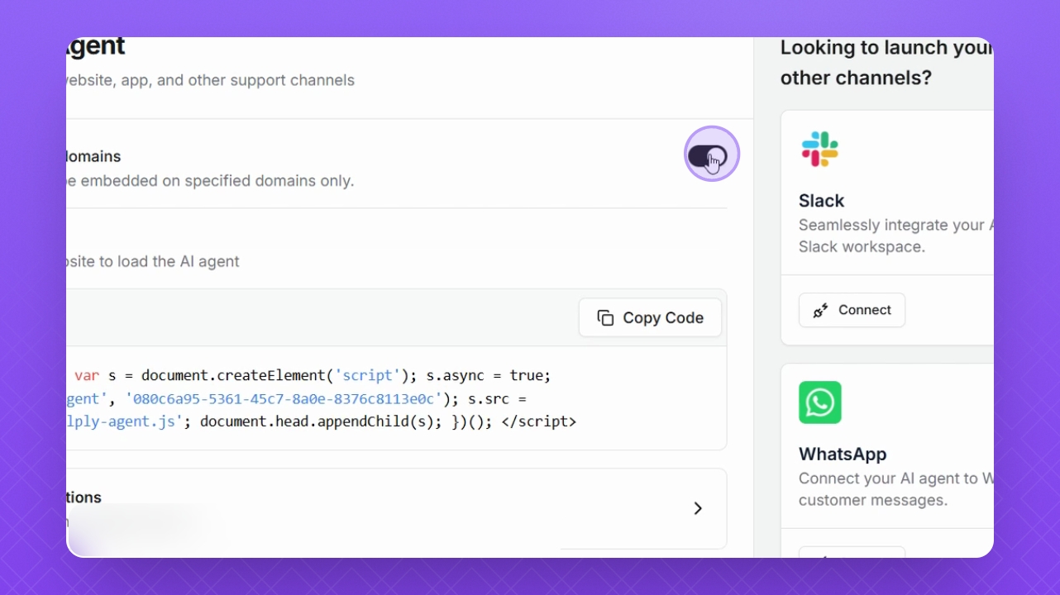Image resolution: width=1060 pixels, height=595 pixels.
Task: Click the 'script' string in the code snippet
Action: click(x=368, y=376)
